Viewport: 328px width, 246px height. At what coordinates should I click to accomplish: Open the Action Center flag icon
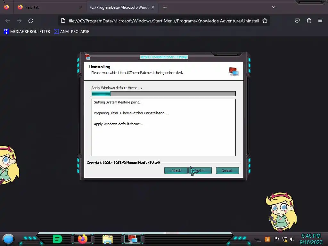[x=277, y=239]
